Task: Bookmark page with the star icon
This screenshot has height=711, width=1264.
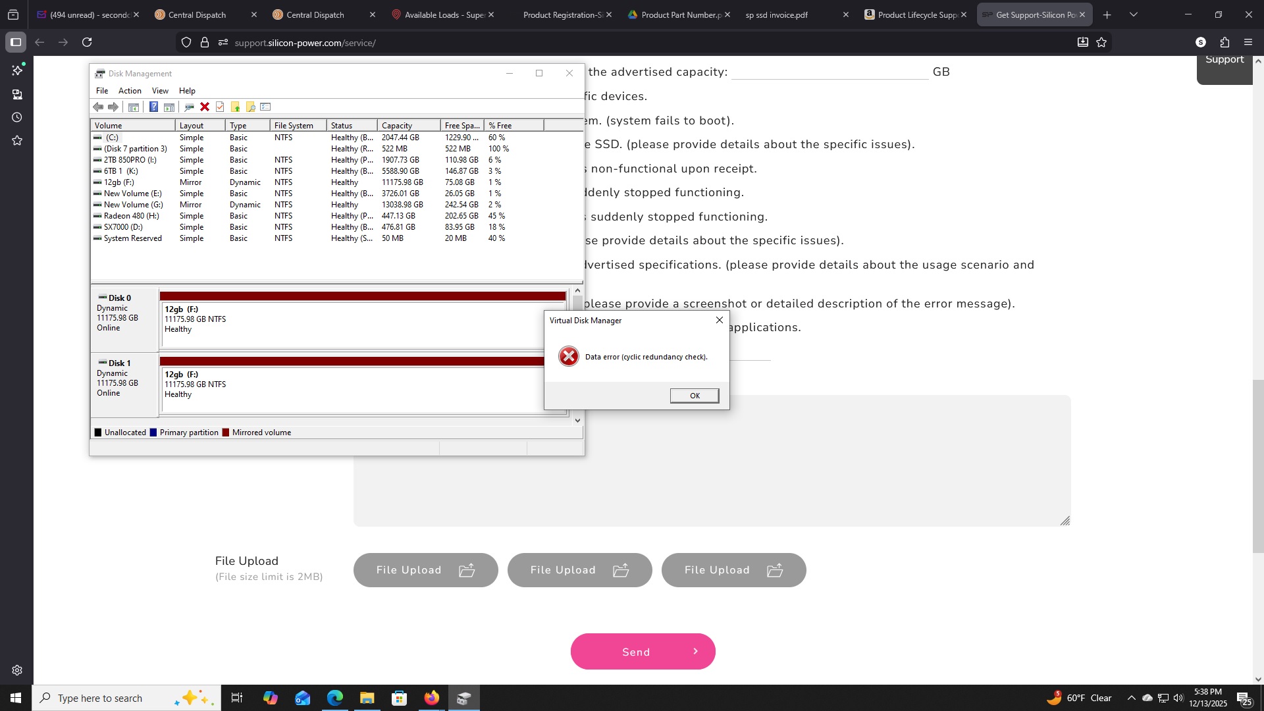Action: (x=1101, y=42)
